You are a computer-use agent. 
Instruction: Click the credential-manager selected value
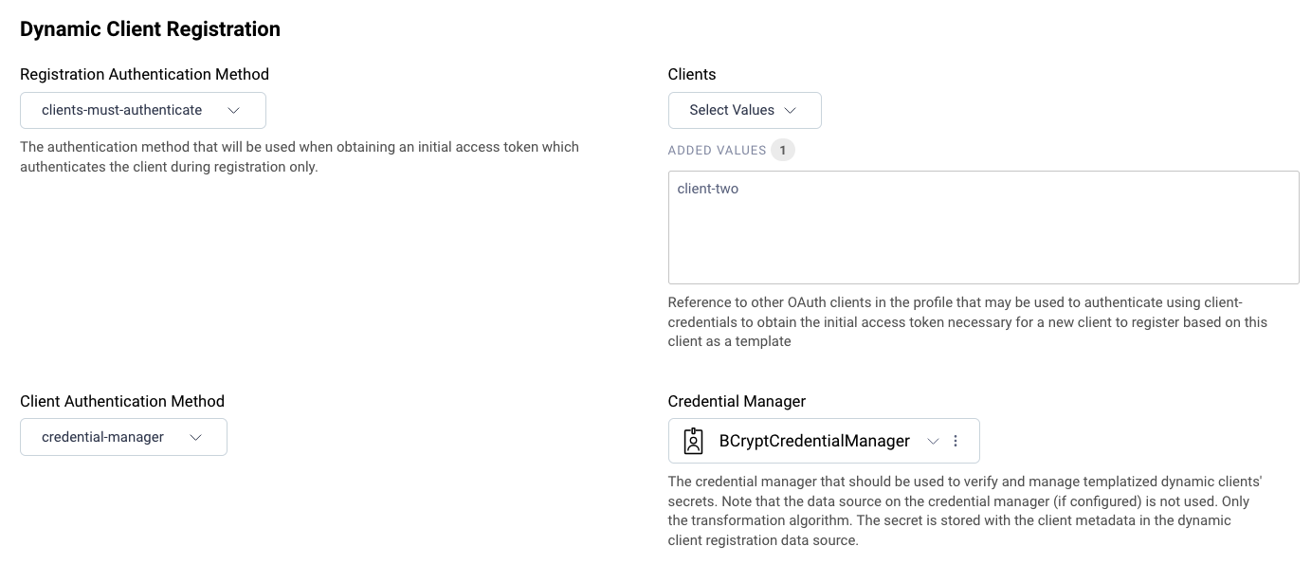pyautogui.click(x=102, y=437)
